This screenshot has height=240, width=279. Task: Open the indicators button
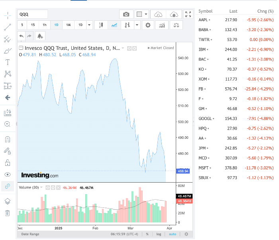(x=162, y=25)
